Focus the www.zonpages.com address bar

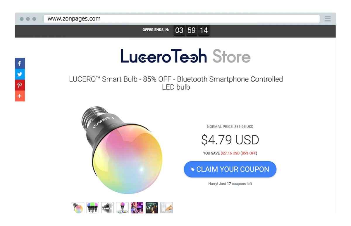coord(182,19)
